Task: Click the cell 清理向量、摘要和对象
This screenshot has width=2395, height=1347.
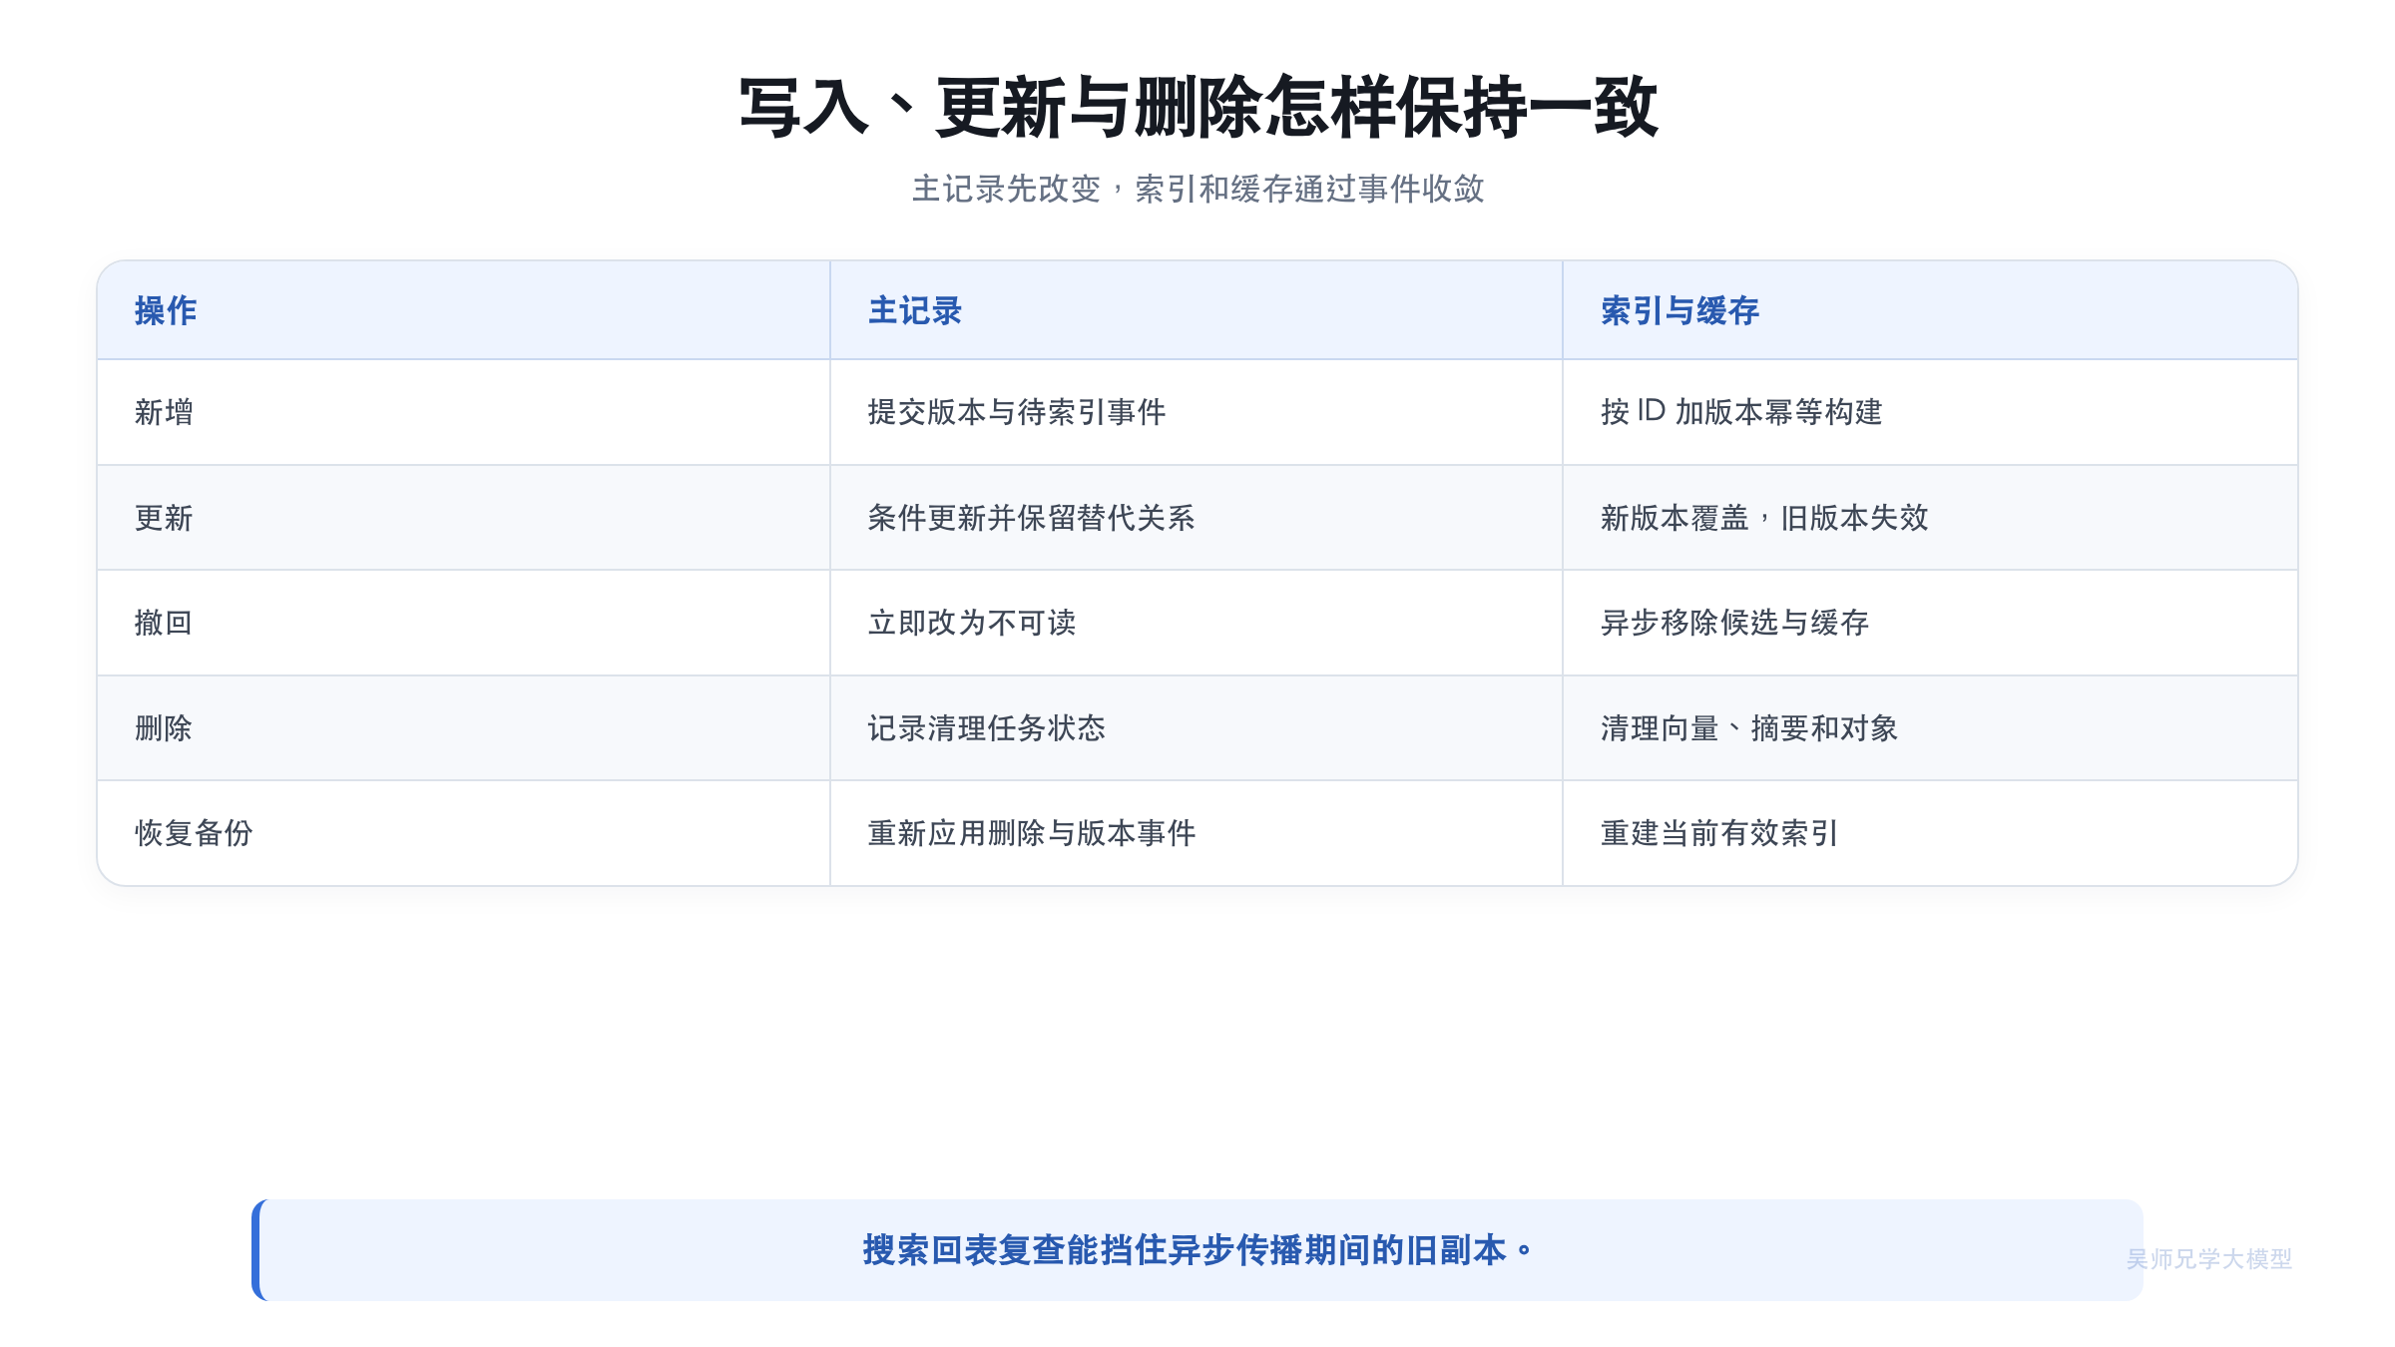Action: pos(1930,728)
